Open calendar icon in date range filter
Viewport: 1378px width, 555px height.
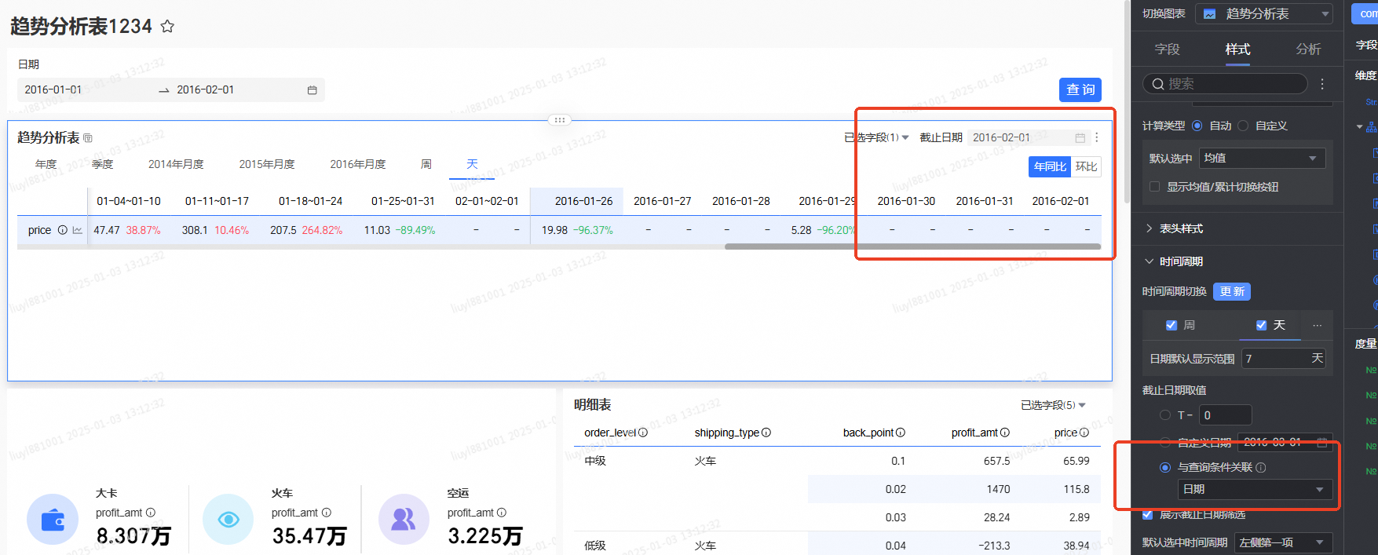point(312,90)
